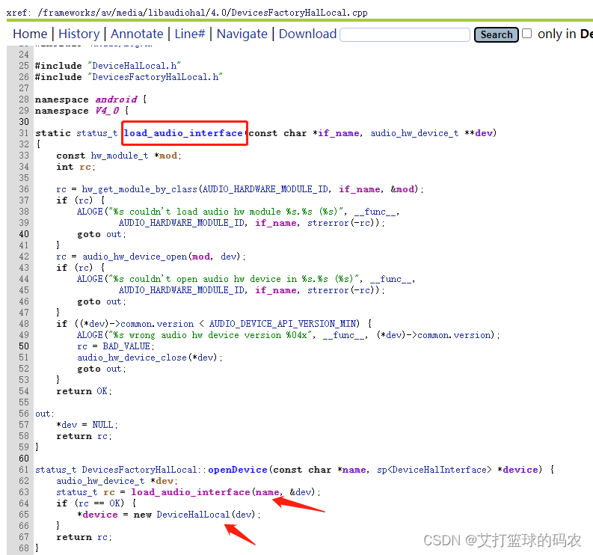Follow audio_hw_device_open call link
593x555 pixels.
135,257
